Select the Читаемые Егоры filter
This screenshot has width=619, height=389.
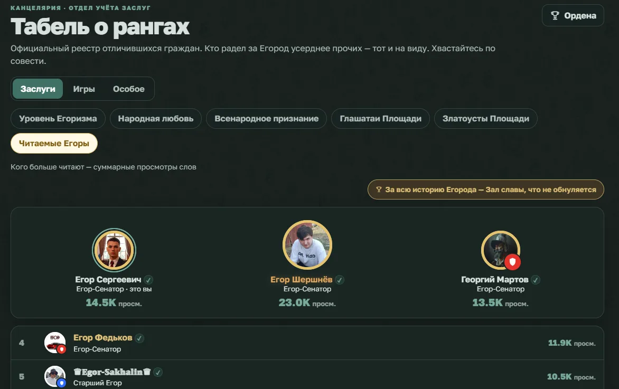pyautogui.click(x=54, y=143)
